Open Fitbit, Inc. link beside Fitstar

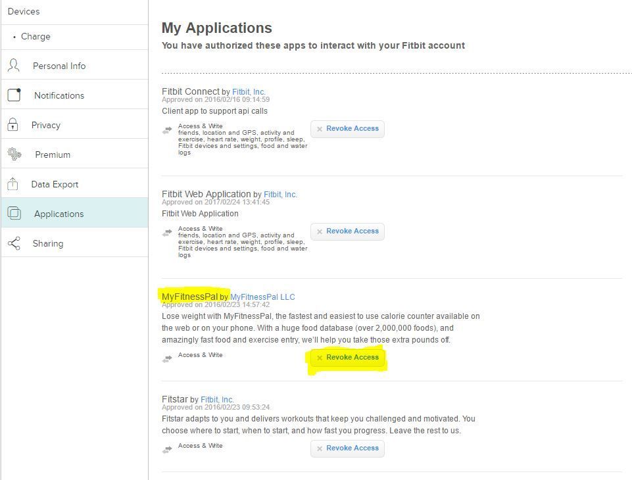(x=217, y=400)
